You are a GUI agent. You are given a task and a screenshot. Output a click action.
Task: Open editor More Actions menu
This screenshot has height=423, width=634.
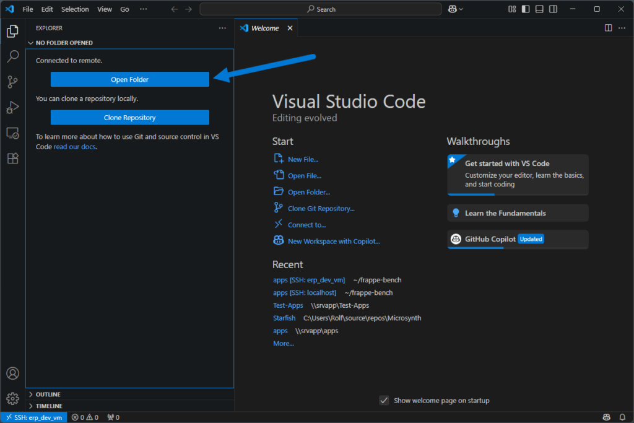(x=622, y=28)
